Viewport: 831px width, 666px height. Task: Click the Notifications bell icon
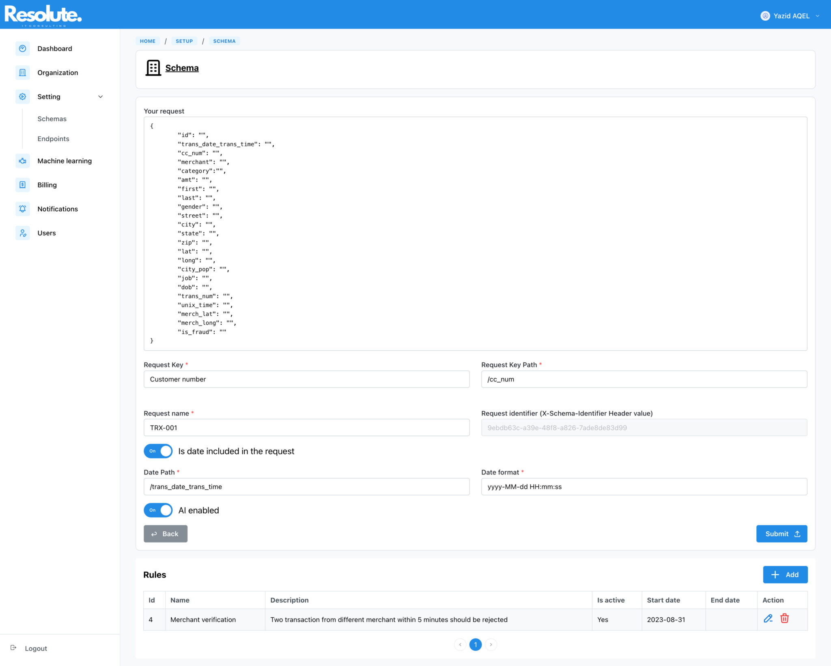tap(23, 209)
